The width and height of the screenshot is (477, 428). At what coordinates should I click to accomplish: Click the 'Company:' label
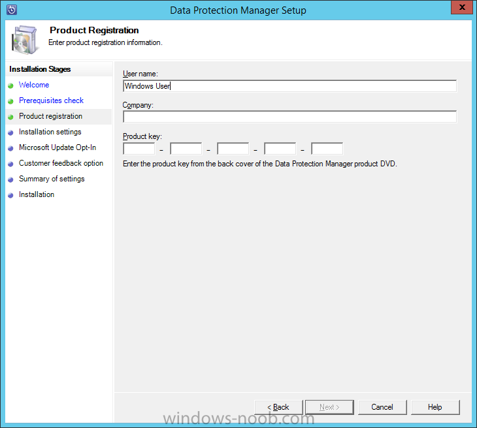point(138,105)
